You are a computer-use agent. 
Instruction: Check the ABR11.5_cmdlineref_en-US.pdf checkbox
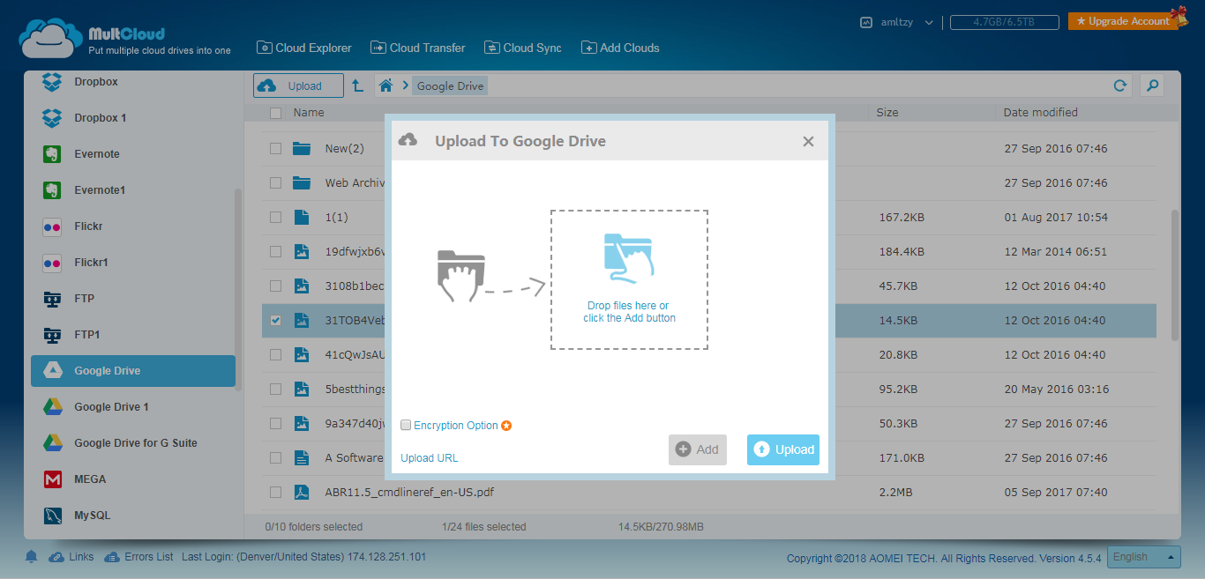tap(275, 493)
